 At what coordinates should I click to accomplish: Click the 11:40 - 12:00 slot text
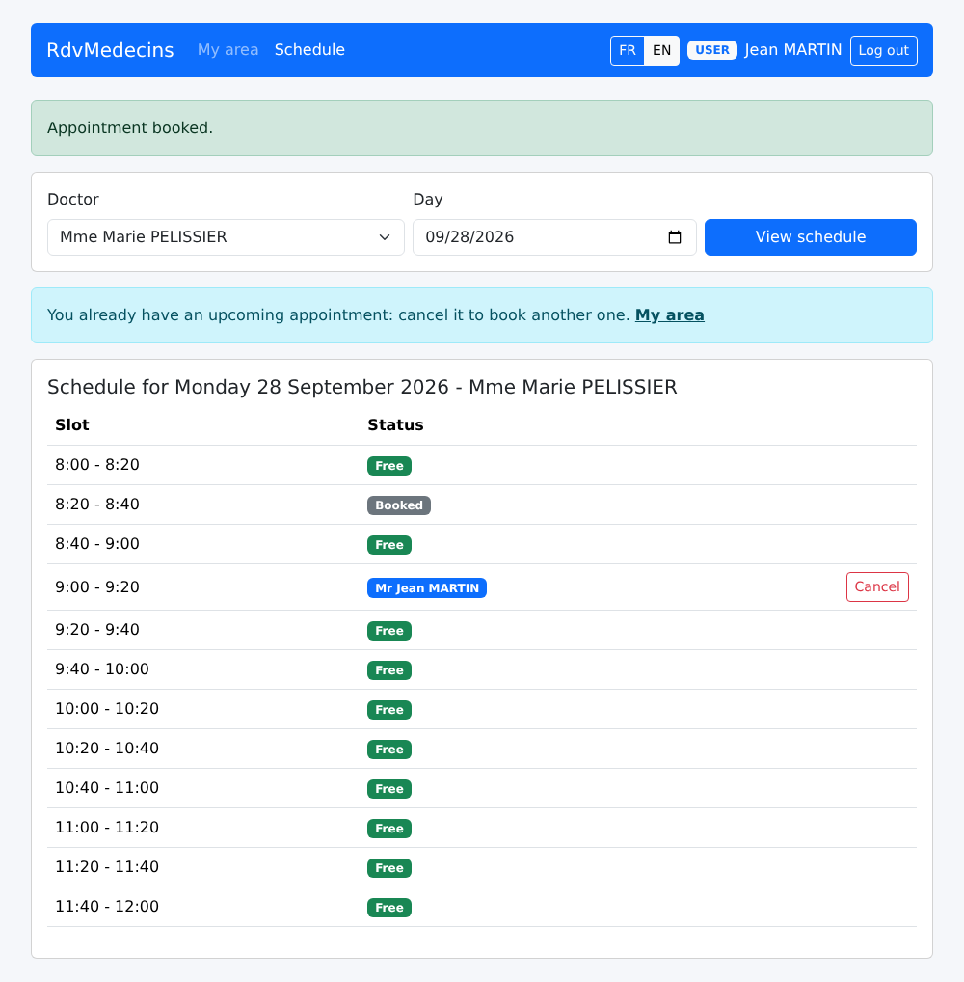pos(107,906)
